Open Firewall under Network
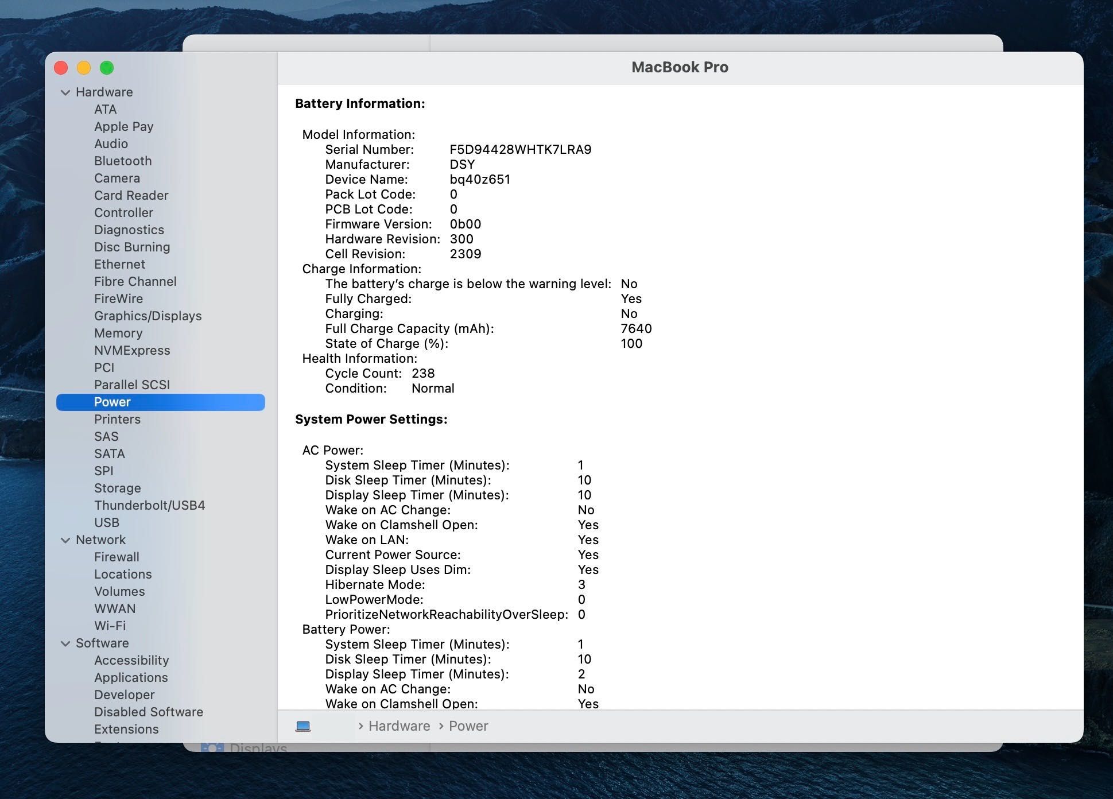 pos(117,557)
